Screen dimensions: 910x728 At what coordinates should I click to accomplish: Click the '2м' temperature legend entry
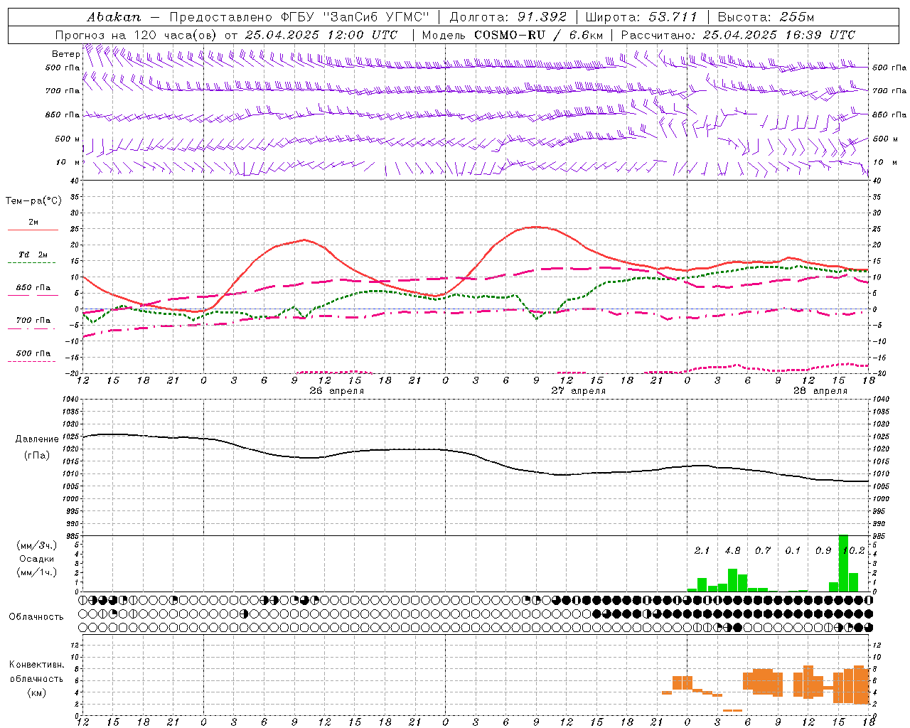coord(33,223)
